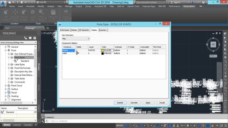Expand the User-Defined Properties node

pyautogui.click(x=9, y=54)
